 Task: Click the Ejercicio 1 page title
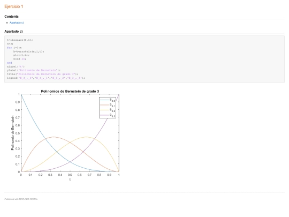coord(14,6)
